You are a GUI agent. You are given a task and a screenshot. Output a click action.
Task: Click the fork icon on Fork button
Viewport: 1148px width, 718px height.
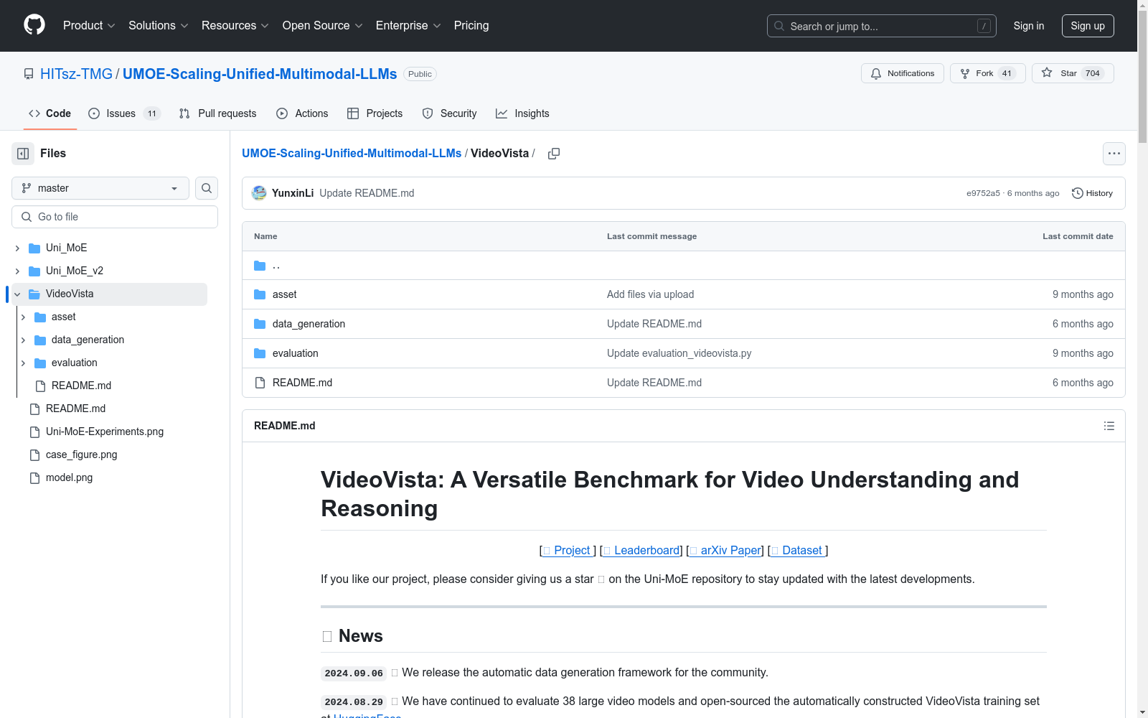point(965,73)
